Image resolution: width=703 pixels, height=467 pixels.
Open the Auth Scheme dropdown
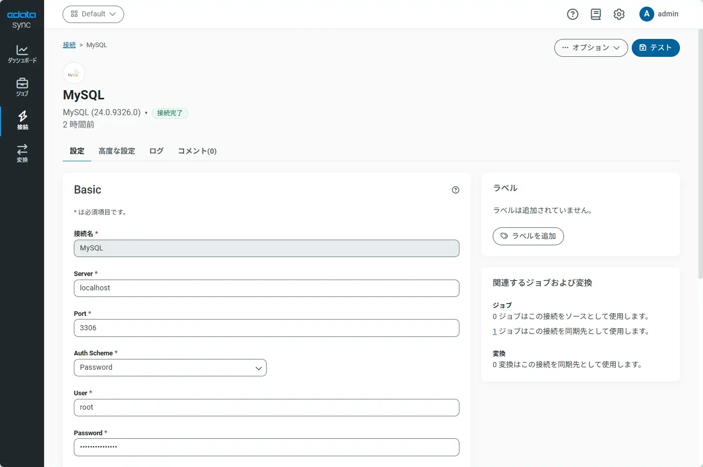pyautogui.click(x=170, y=368)
